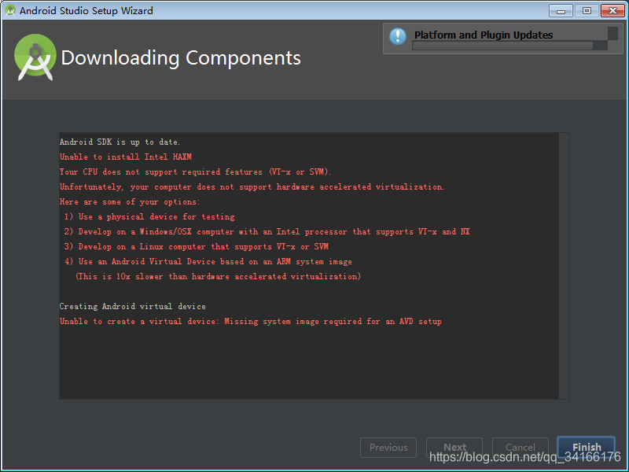Click the Finish button
Viewport: 629px width, 472px height.
point(586,447)
